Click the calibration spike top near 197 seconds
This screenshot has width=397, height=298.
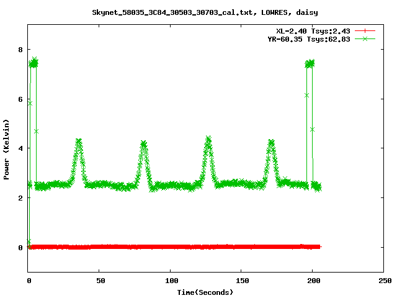310,63
